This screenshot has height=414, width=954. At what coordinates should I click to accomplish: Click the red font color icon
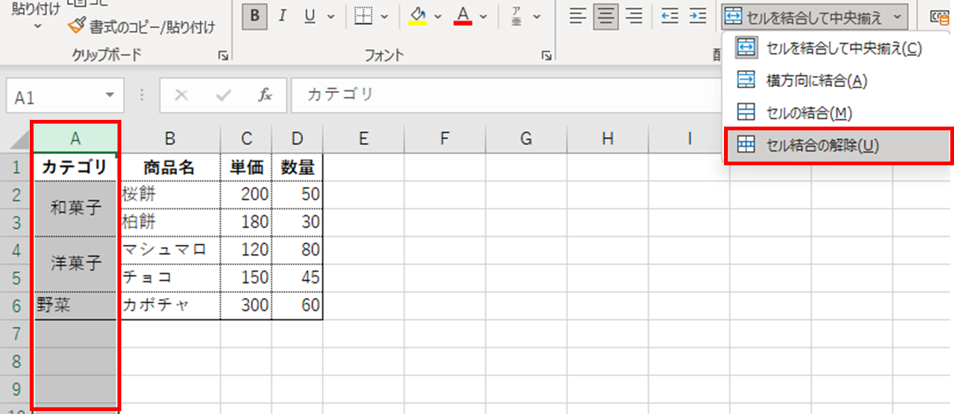[x=464, y=16]
